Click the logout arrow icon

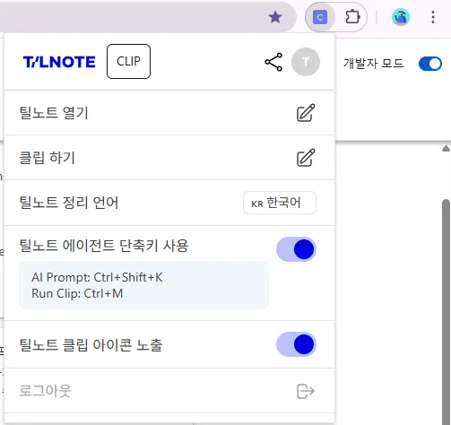(306, 391)
